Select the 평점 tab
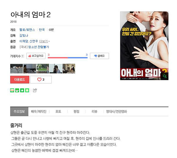This screenshot has width=177, height=158. tap(76, 111)
